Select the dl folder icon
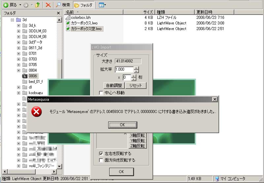The width and height of the screenshot is (264, 183). pyautogui.click(x=25, y=87)
